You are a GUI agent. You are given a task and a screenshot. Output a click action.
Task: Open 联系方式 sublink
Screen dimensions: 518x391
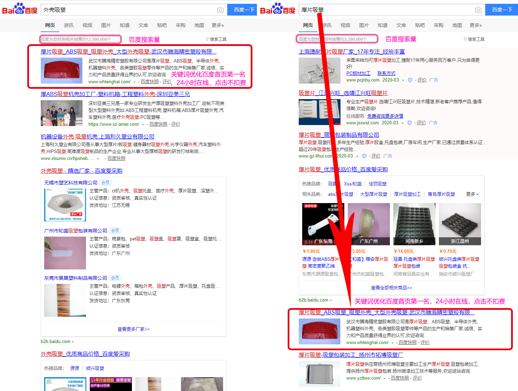386,73
